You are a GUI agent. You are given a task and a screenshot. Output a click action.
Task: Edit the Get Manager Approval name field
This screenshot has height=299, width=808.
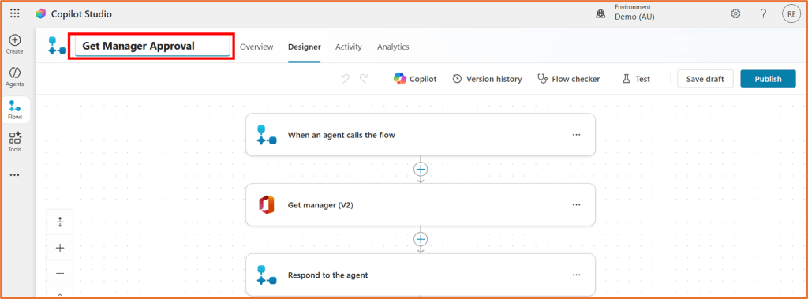click(x=152, y=46)
